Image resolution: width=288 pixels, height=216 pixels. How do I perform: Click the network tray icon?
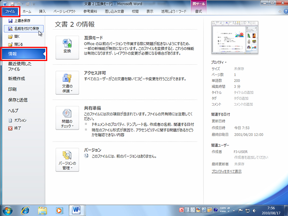248,211
